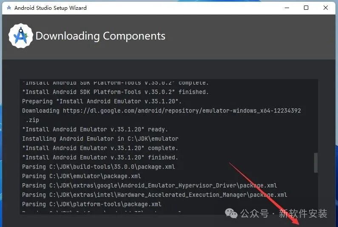Click 'Install Android Emulator v.35.1.20 finished' line
This screenshot has width=338, height=227.
pos(100,157)
